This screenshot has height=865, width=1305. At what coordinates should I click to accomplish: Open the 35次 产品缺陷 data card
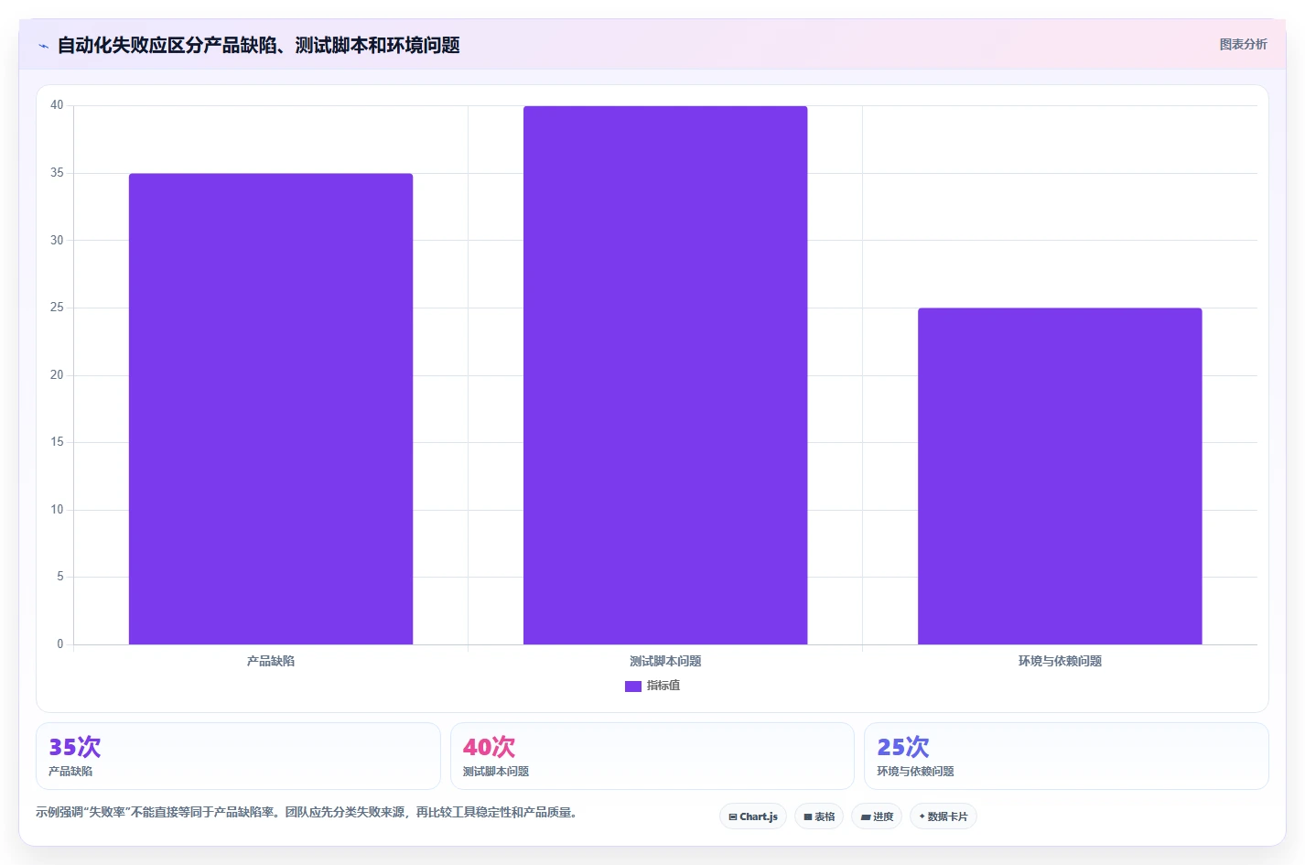tap(238, 756)
